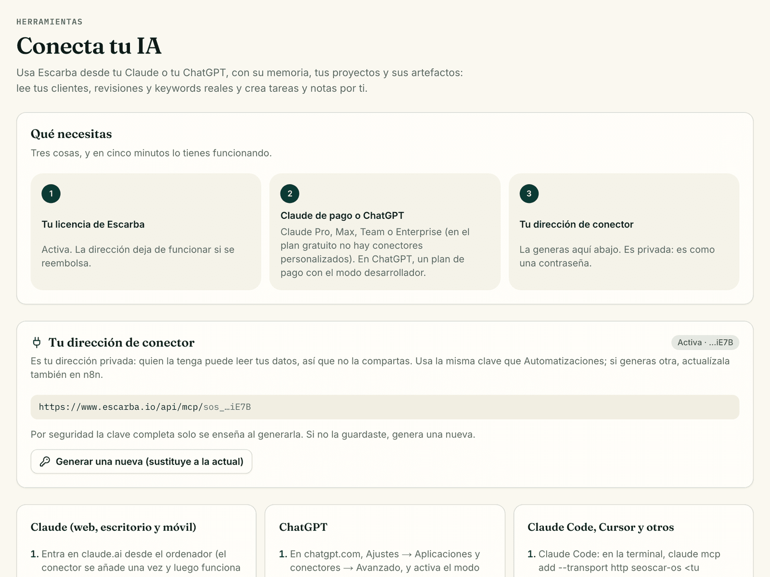This screenshot has width=770, height=577.
Task: Click Claude de pago o ChatGPT card title
Action: point(342,215)
